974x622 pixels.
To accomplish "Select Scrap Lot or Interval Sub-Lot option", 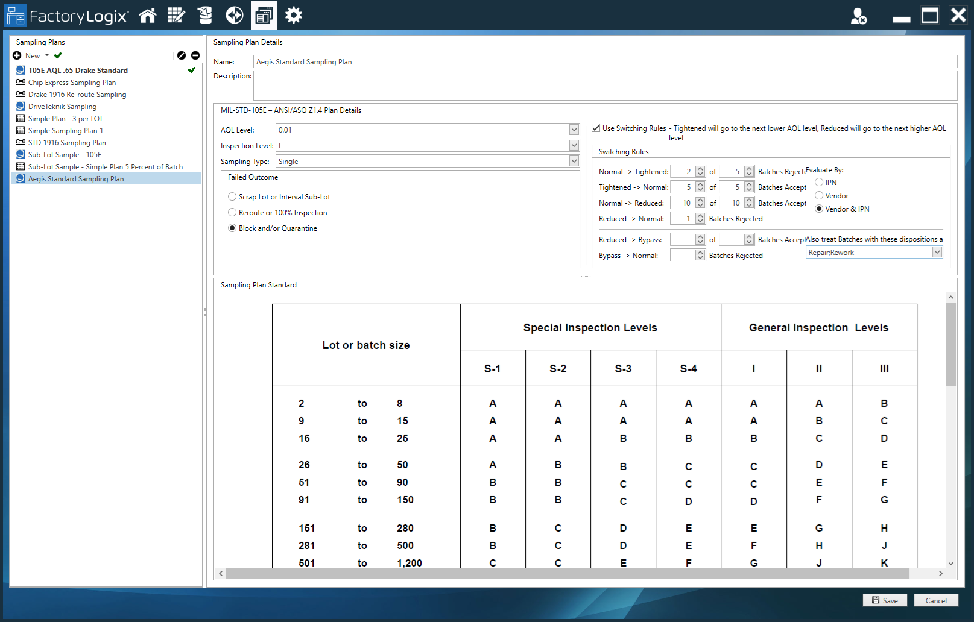I will [232, 196].
